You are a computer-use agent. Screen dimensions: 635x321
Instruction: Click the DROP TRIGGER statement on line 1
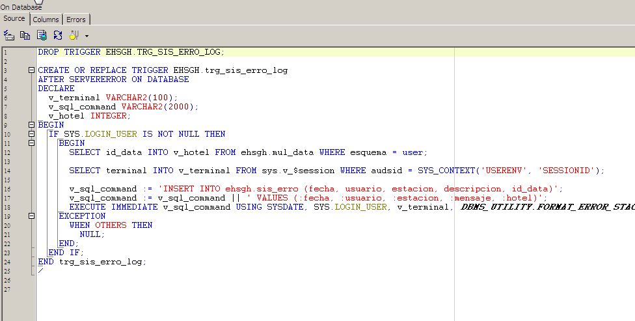pyautogui.click(x=130, y=52)
